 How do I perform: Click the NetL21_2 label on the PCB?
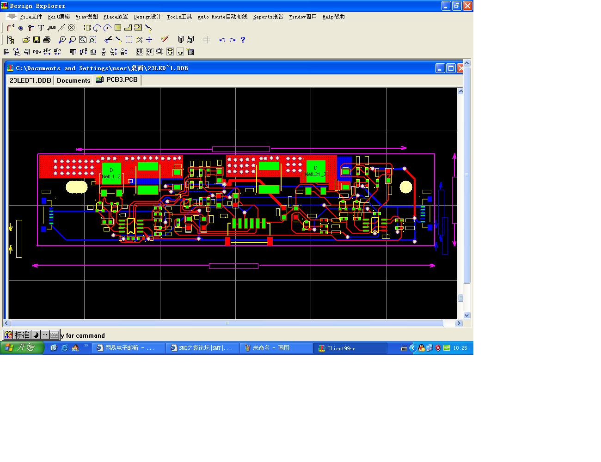pyautogui.click(x=316, y=175)
